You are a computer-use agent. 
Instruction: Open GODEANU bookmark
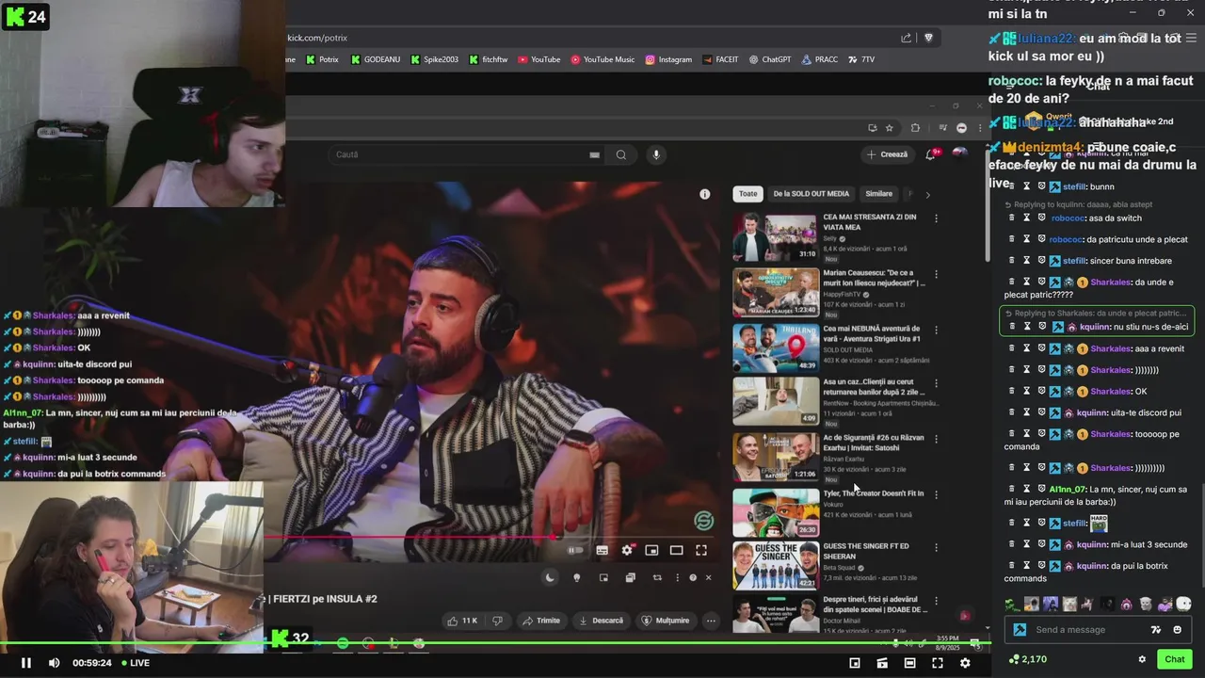376,59
